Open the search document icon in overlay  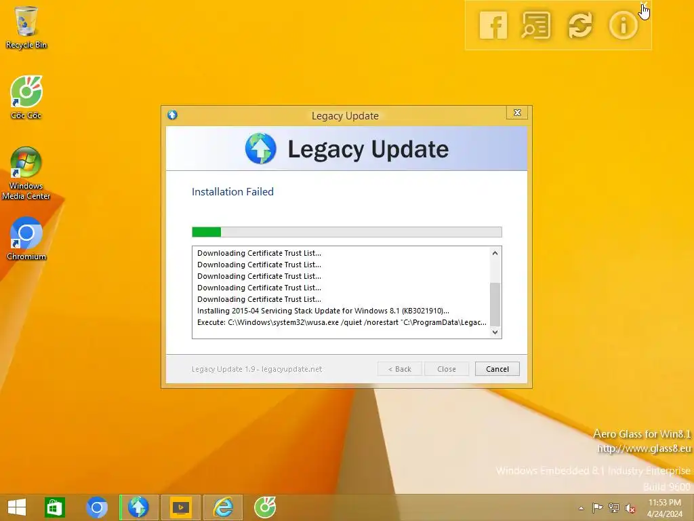tap(536, 25)
